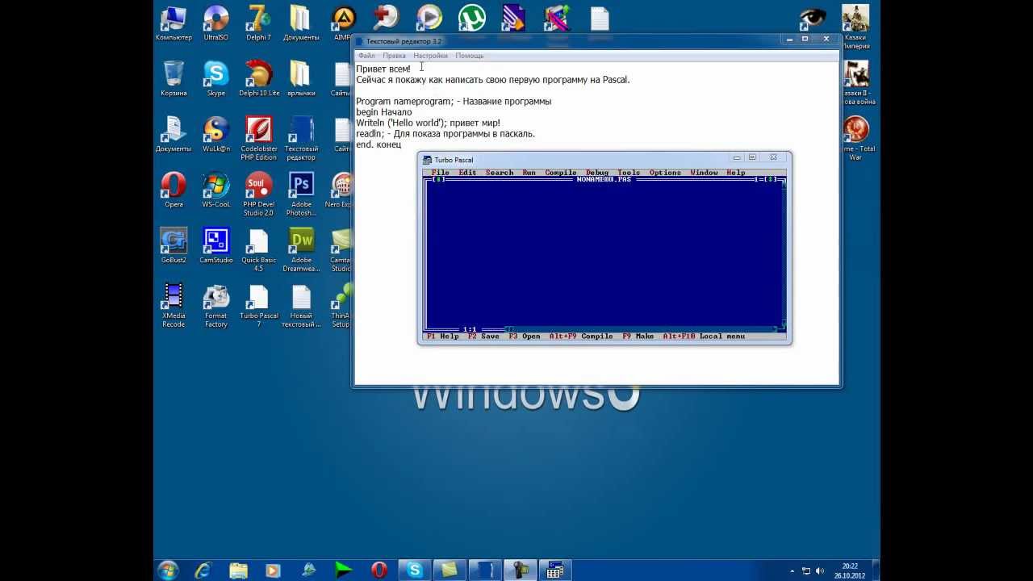Click the Turbo Pascal editor vertical scrollbar
The image size is (1033, 581).
click(784, 254)
